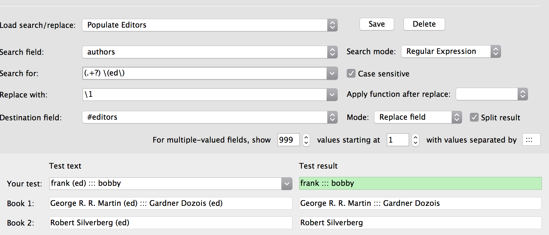Screen dimensions: 549x235
Task: Click the Your test text field
Action: 165,184
